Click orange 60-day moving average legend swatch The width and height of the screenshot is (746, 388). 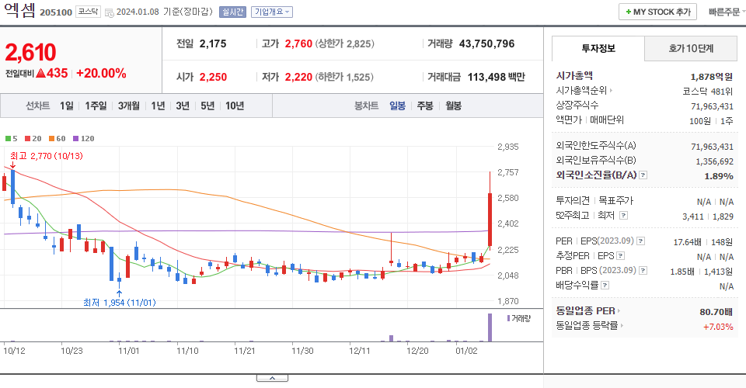[x=51, y=139]
